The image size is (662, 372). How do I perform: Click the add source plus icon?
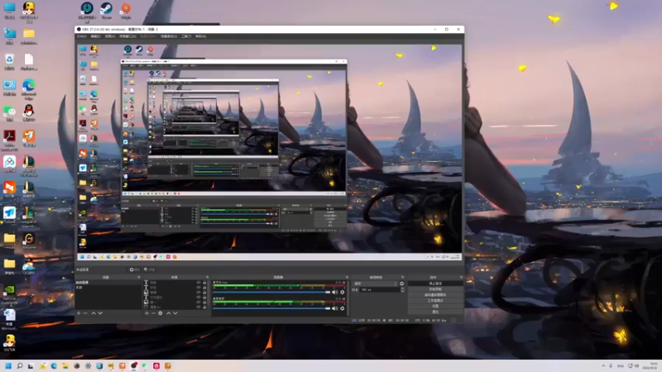146,313
